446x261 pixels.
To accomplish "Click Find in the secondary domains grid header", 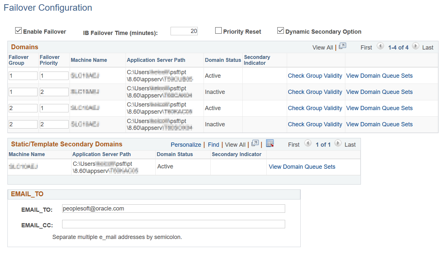I will point(213,144).
